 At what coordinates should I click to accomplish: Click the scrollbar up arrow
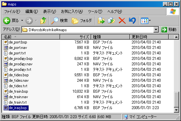coord(176,37)
